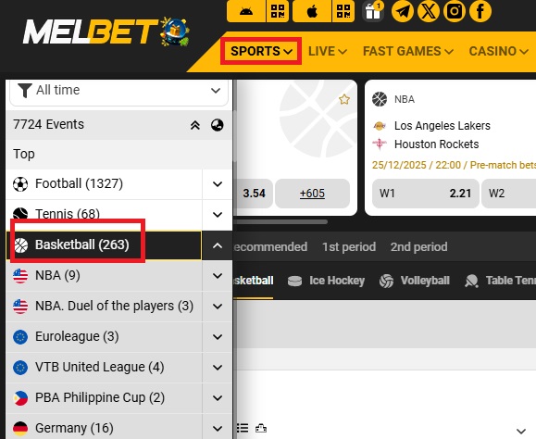Collapse all events with double chevron
Image resolution: width=536 pixels, height=439 pixels.
194,125
